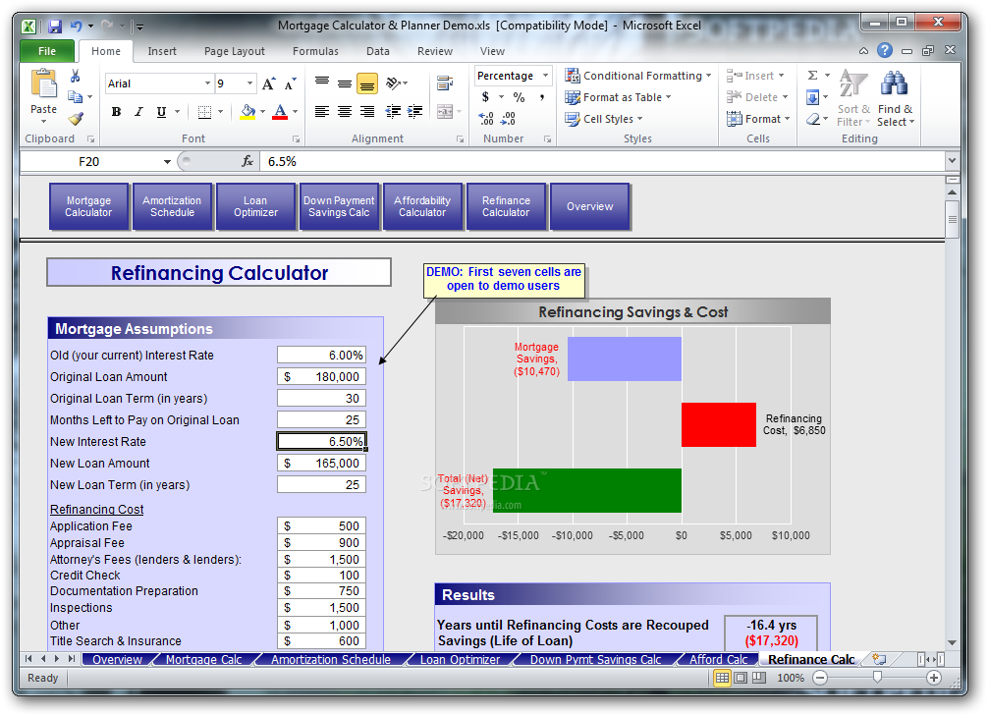The width and height of the screenshot is (988, 716).
Task: Click the Decrease Font Size icon
Action: pos(290,83)
